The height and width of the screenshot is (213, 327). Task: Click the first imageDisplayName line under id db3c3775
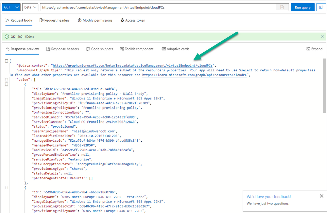98,98
